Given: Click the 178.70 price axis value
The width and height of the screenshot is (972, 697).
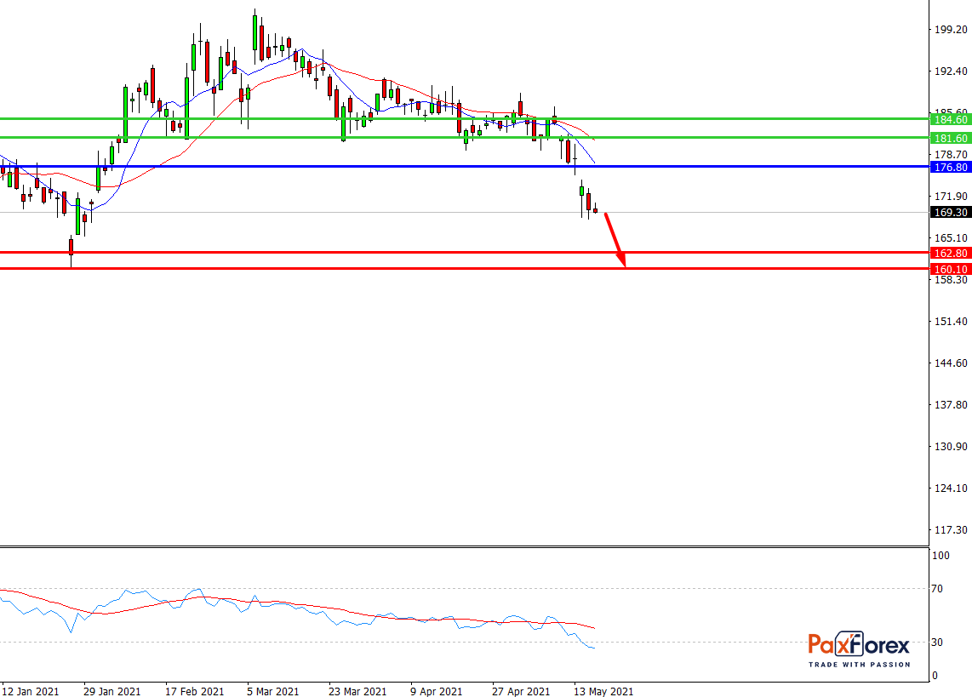Looking at the screenshot, I should point(951,154).
